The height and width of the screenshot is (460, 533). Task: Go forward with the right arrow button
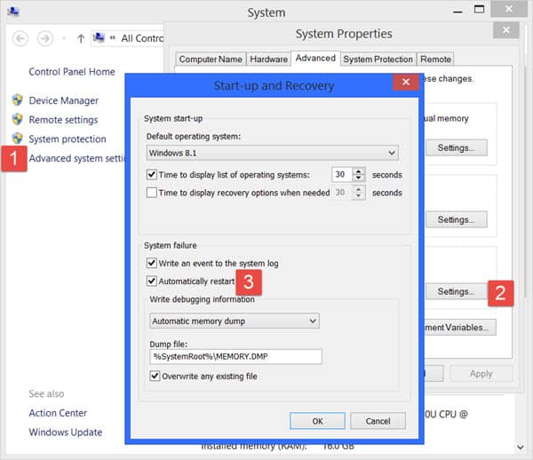coord(45,38)
